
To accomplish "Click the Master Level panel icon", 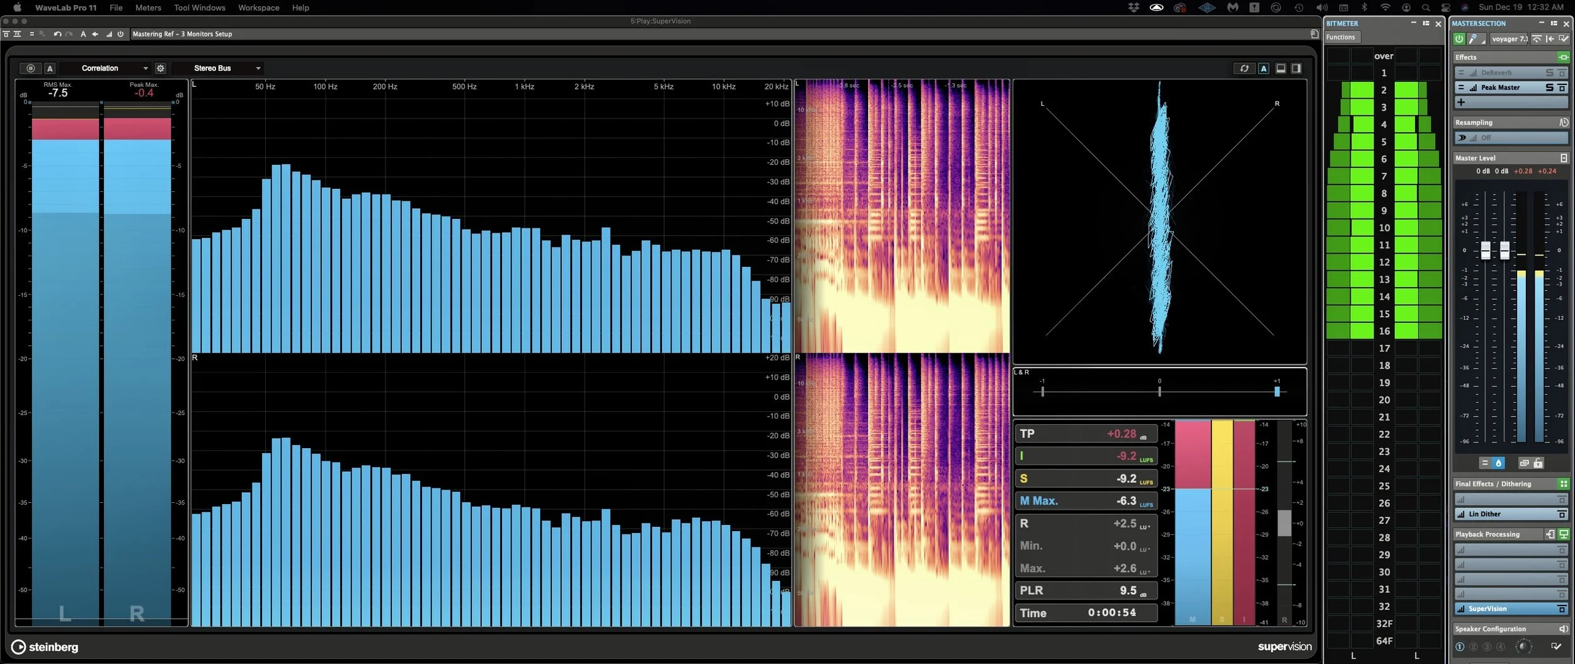I will (1564, 158).
